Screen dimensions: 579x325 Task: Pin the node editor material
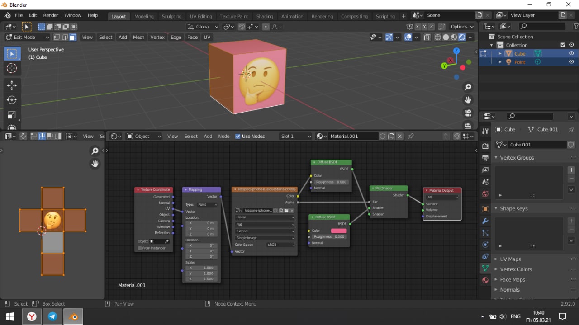pos(411,136)
